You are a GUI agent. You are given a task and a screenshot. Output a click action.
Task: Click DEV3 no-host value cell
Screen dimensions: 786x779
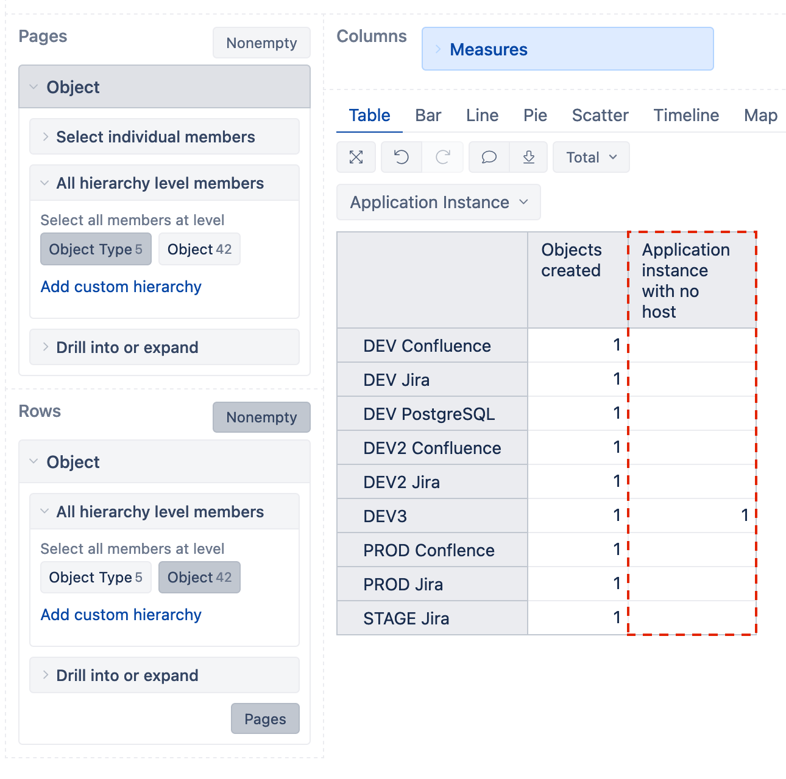coord(692,516)
